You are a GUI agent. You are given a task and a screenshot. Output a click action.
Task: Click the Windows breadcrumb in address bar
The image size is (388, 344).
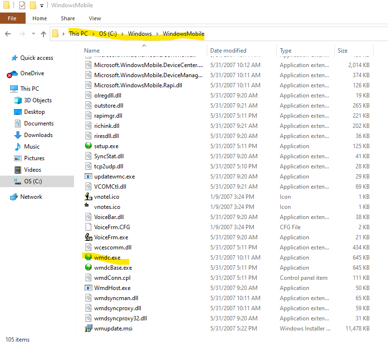(140, 34)
